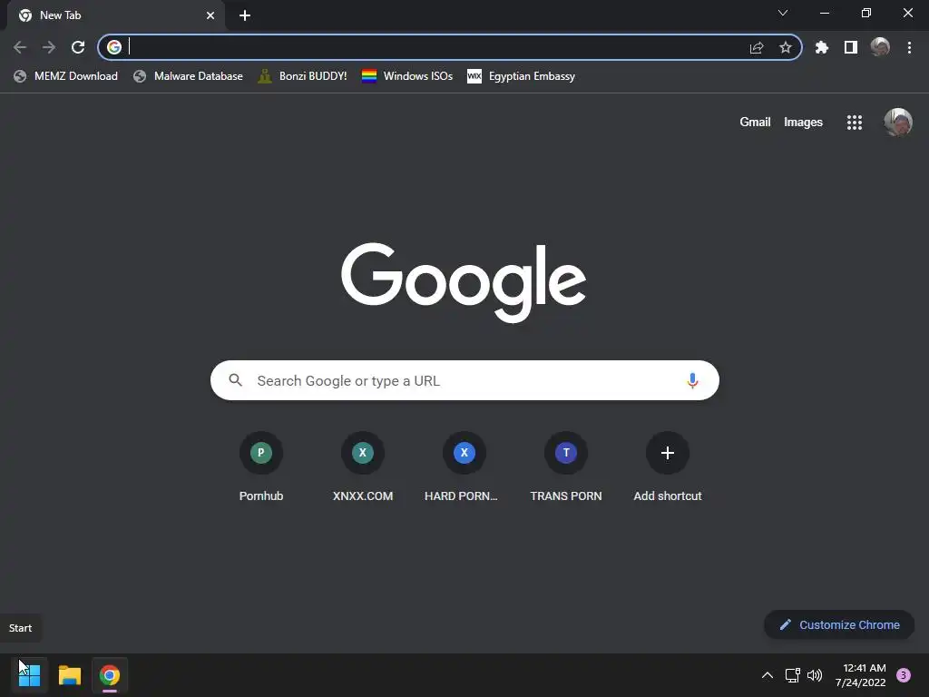Click the magnifier icon in search box
The height and width of the screenshot is (697, 929).
tap(235, 380)
